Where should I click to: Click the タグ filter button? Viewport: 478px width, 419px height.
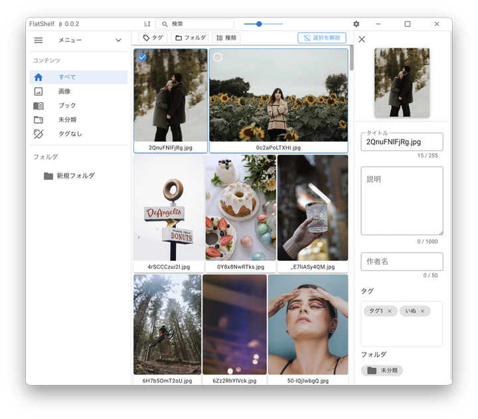point(153,38)
